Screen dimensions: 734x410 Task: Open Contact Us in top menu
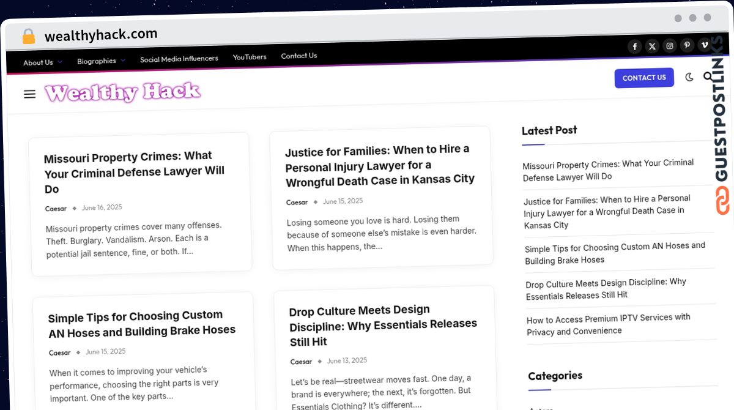click(x=299, y=56)
